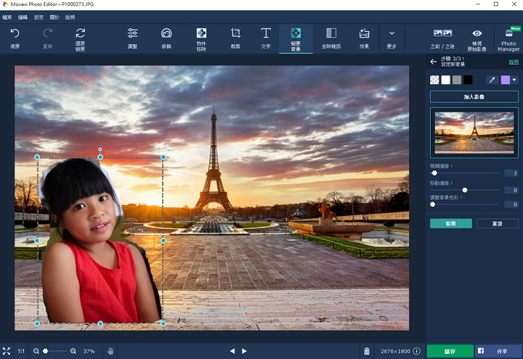
Task: Open Photo Manager
Action: tap(508, 38)
